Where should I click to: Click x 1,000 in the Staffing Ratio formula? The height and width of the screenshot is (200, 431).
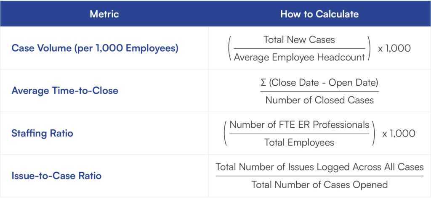click(x=398, y=133)
